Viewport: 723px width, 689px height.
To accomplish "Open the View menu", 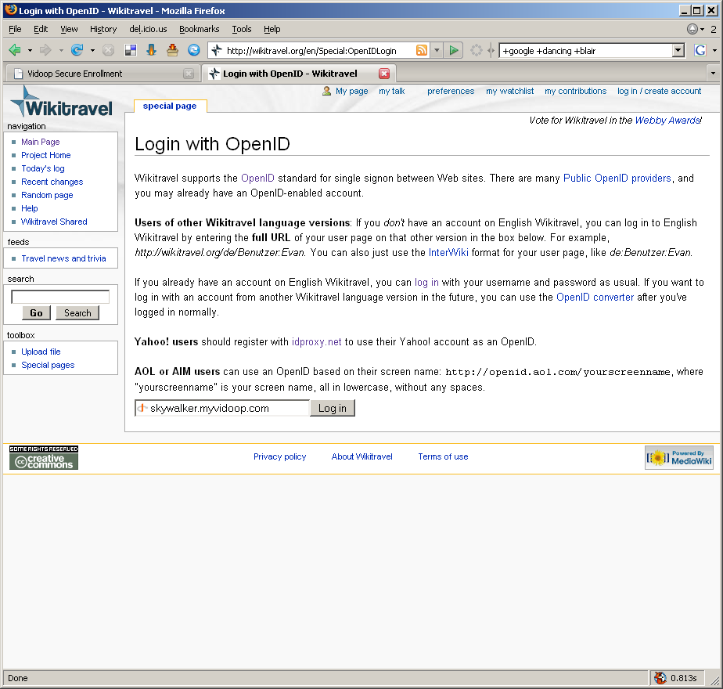I will click(x=69, y=29).
